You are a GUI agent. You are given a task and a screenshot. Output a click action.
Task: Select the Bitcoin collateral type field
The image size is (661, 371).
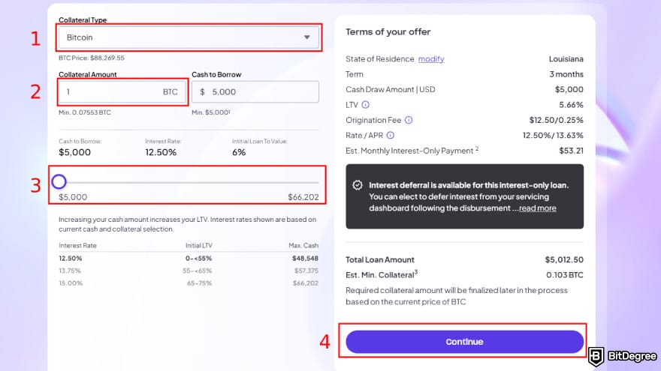coord(180,37)
